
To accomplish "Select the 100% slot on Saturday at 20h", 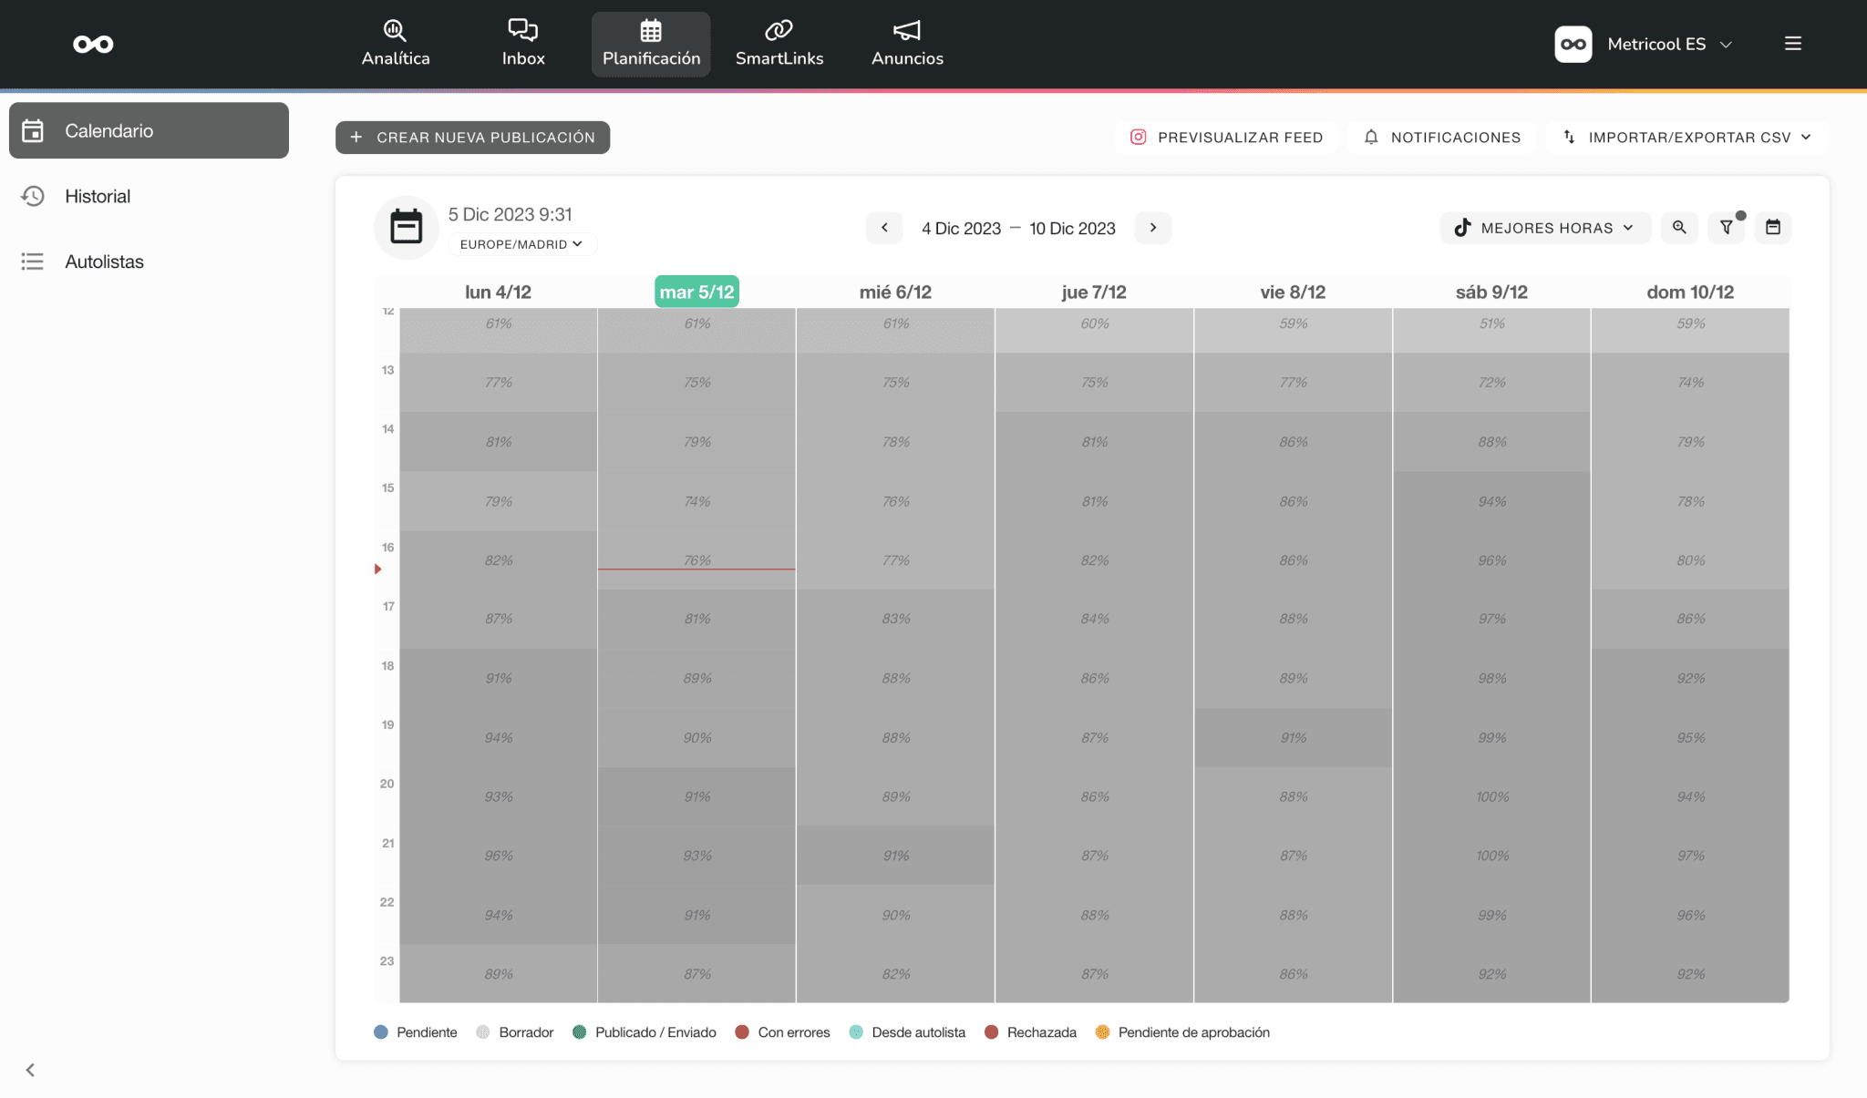I will tap(1492, 797).
